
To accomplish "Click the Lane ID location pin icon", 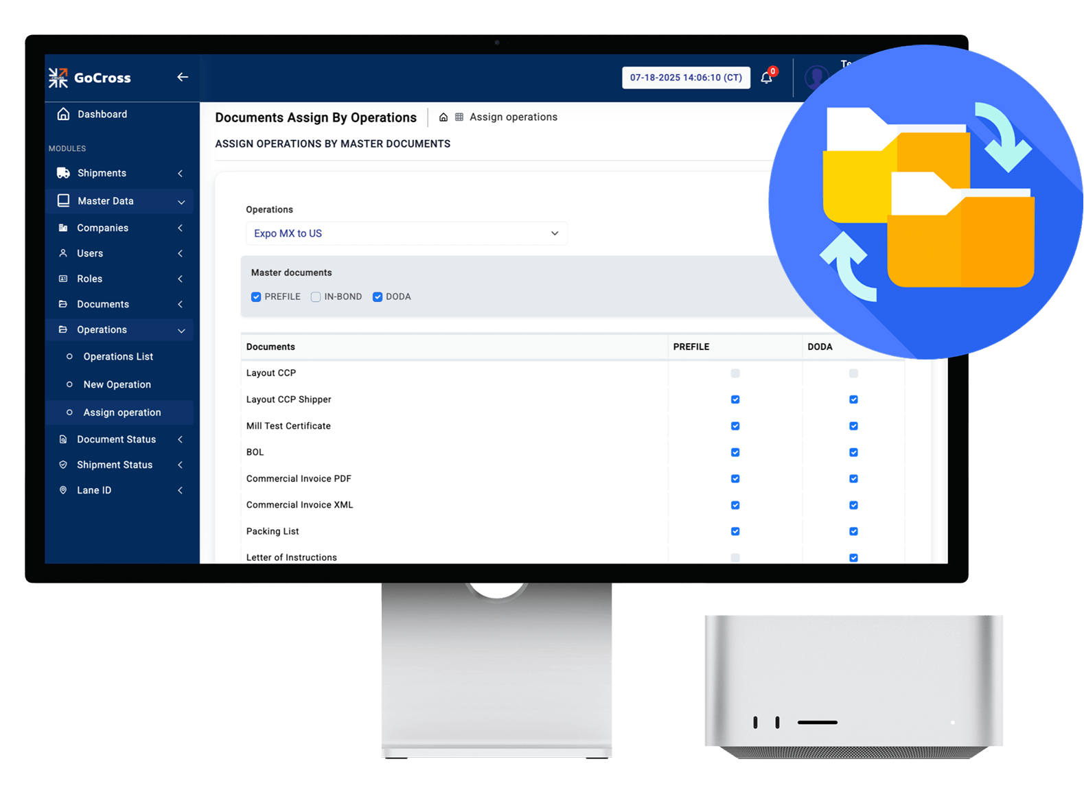I will click(x=63, y=490).
